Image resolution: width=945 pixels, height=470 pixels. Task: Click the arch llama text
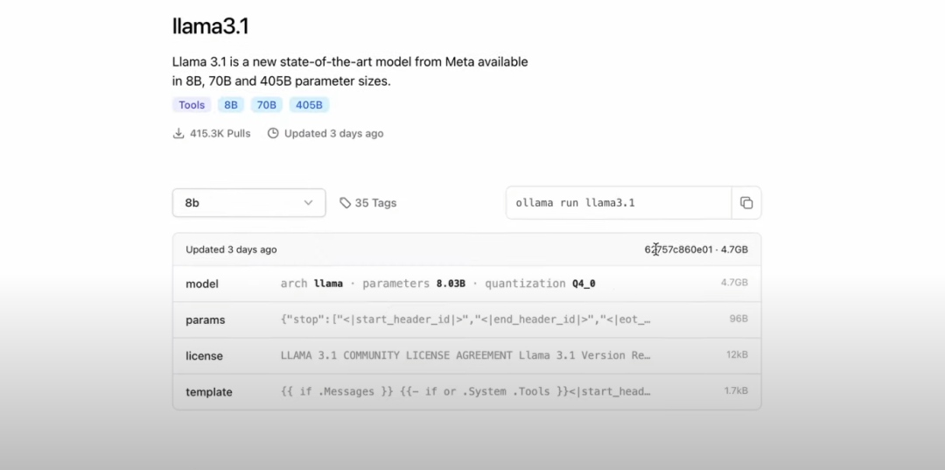click(x=311, y=284)
